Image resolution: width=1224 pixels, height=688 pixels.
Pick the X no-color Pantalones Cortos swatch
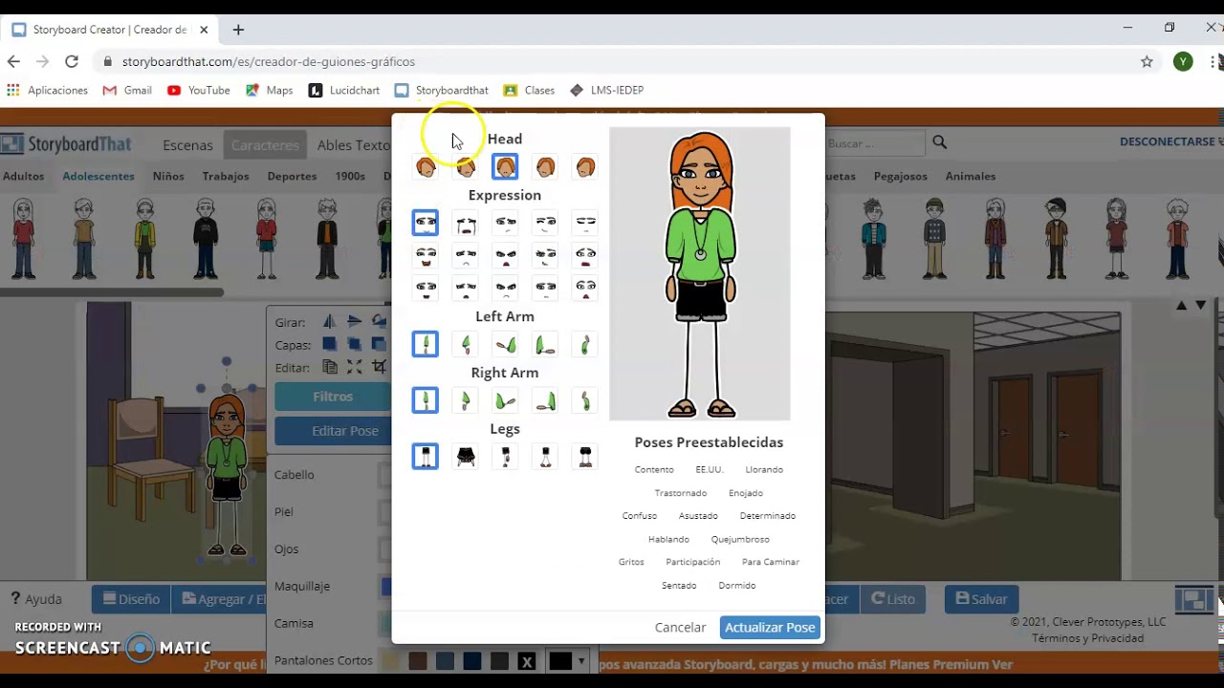[x=526, y=661]
